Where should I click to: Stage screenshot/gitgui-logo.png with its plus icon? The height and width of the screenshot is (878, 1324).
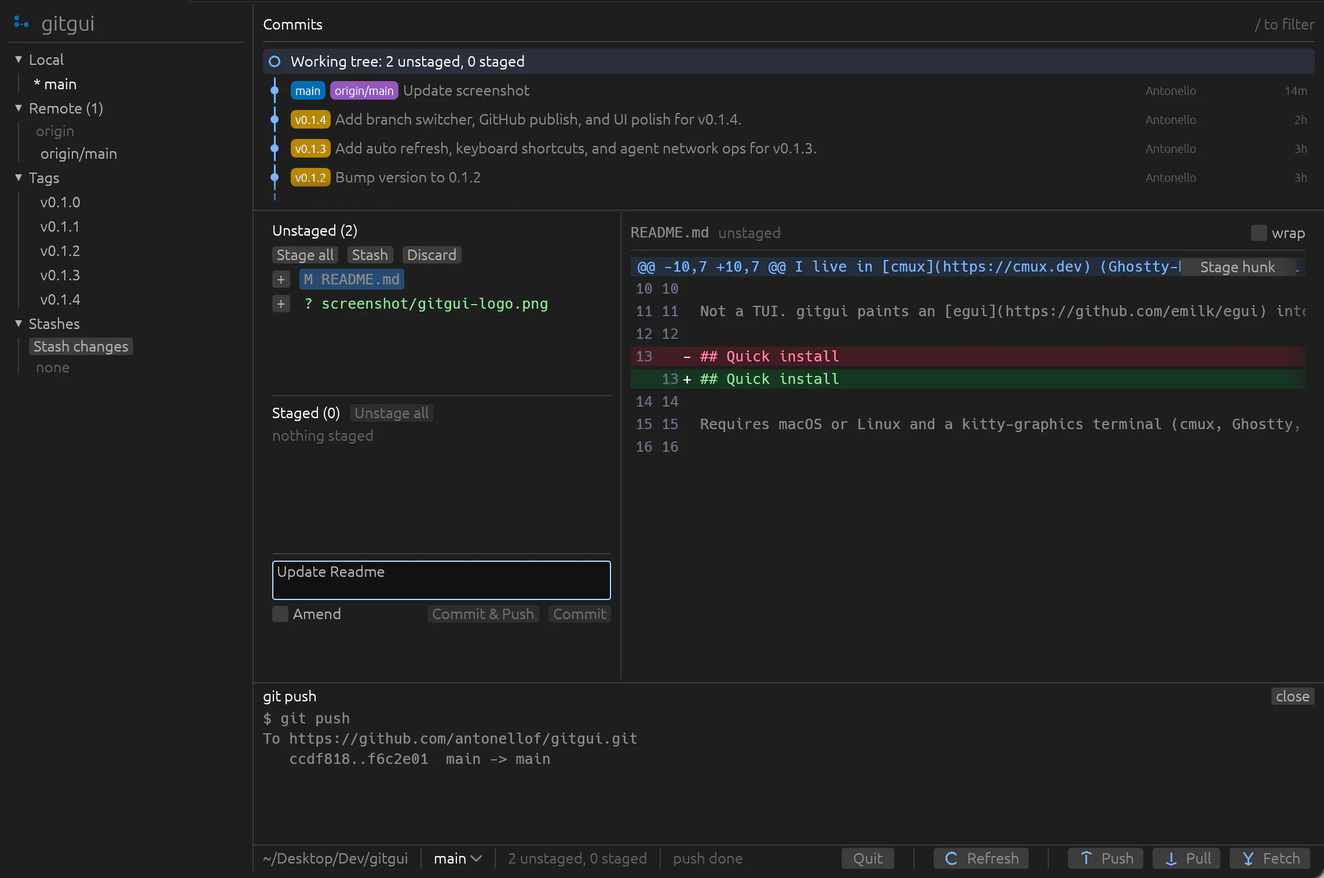coord(281,304)
